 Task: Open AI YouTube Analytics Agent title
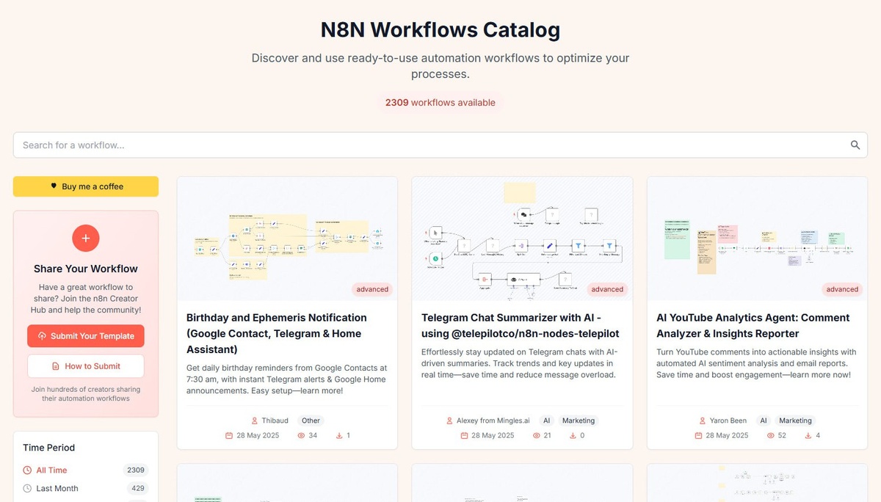click(x=753, y=325)
